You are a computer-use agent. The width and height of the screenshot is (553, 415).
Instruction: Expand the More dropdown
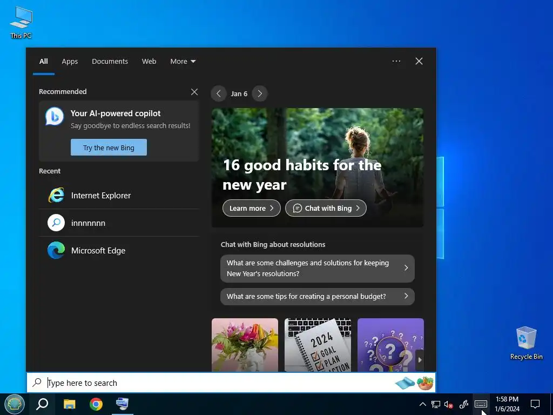click(x=183, y=62)
